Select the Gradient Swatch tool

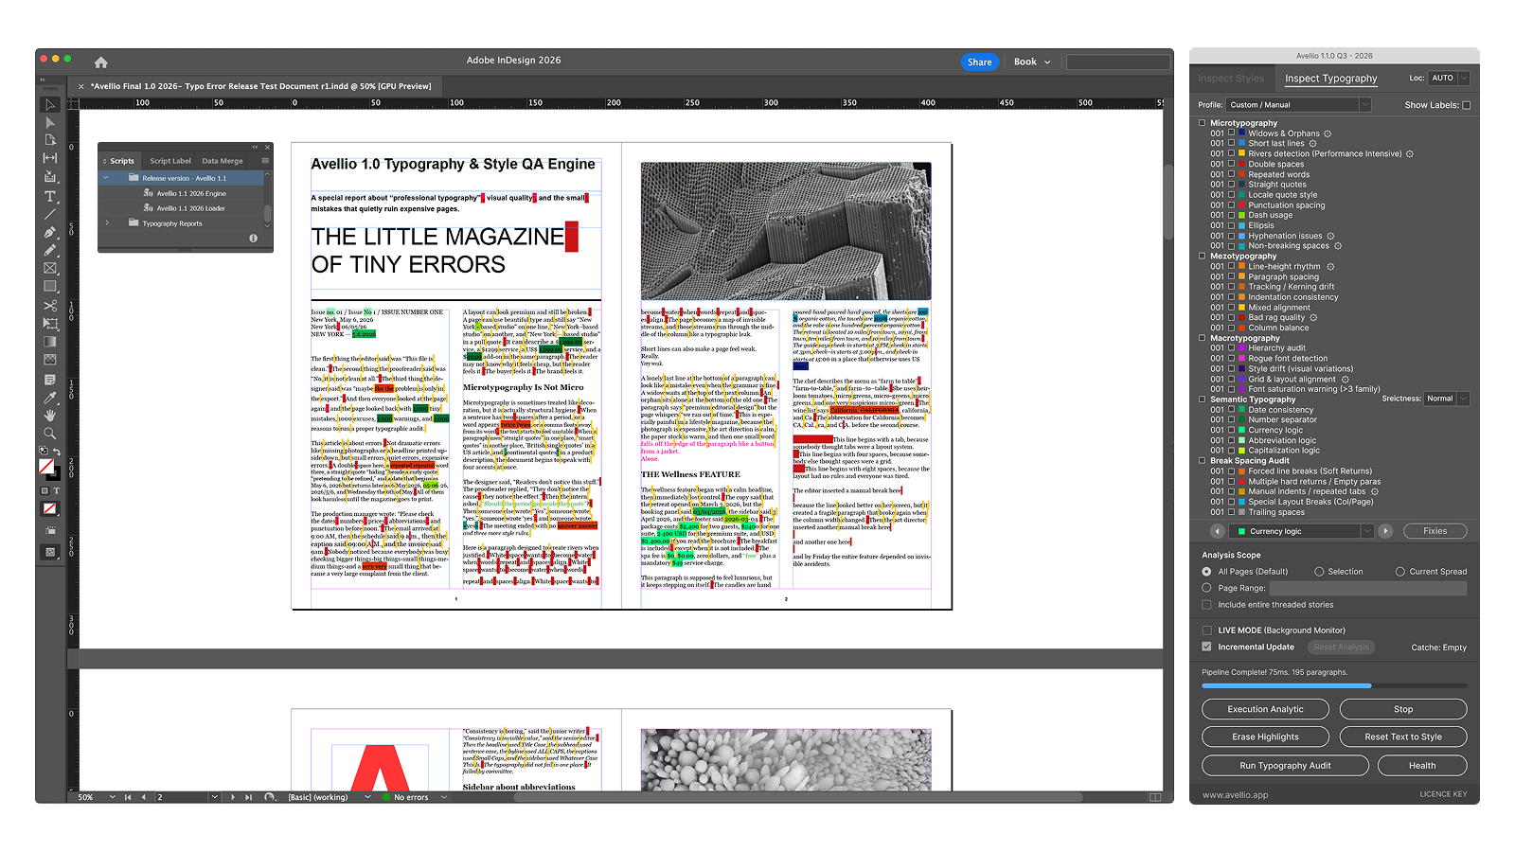pyautogui.click(x=50, y=342)
